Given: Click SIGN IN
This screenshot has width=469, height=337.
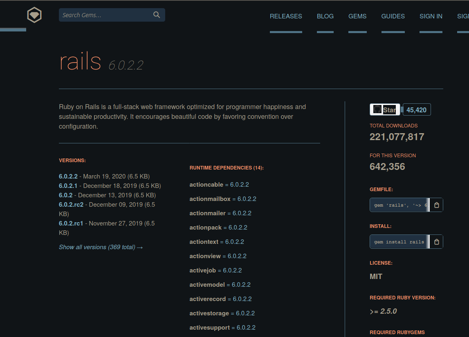Looking at the screenshot, I should (431, 16).
